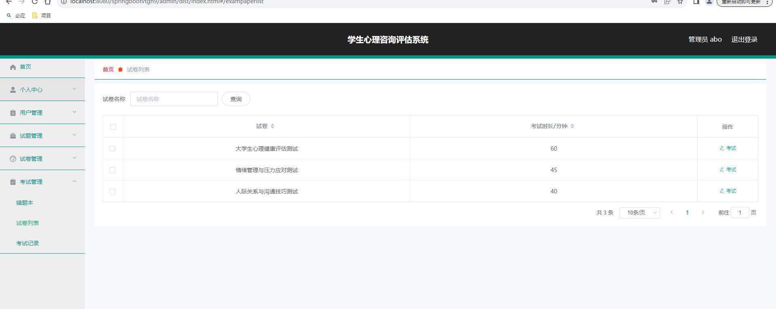Viewport: 776px width, 309px height.
Task: Click the clipboard icon beside 用户管理
Action: (13, 113)
